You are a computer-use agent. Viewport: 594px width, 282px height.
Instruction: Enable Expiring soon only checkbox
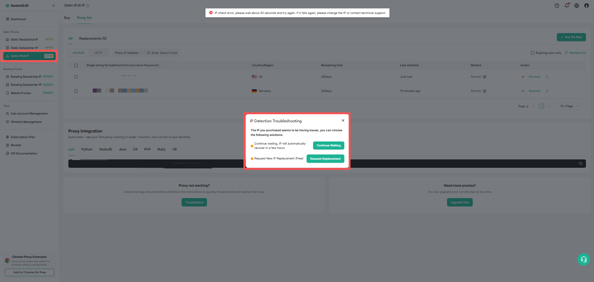click(x=532, y=53)
